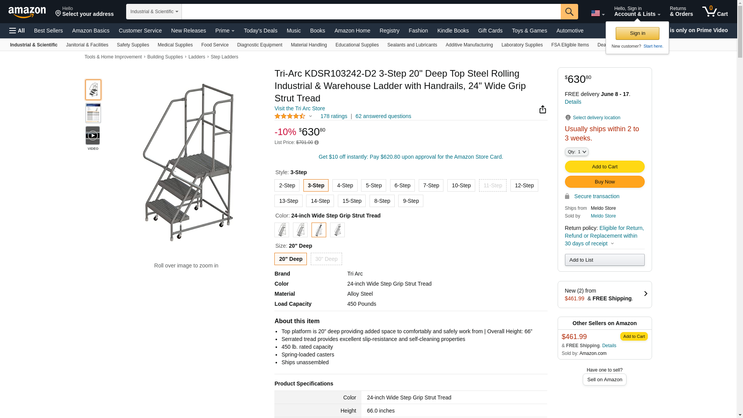
Task: Expand the star ratings popover arrow
Action: [310, 116]
